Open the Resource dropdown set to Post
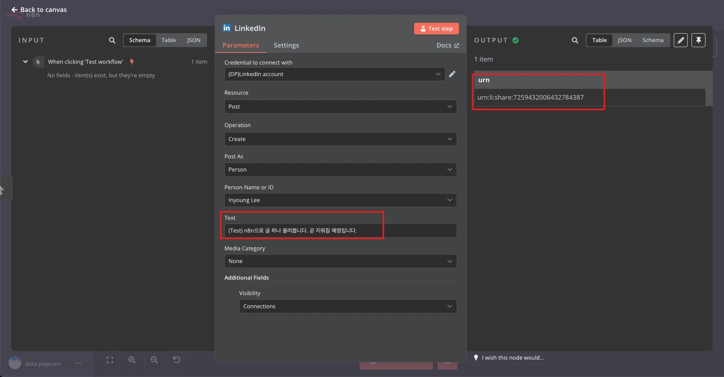The width and height of the screenshot is (724, 377). [x=340, y=107]
